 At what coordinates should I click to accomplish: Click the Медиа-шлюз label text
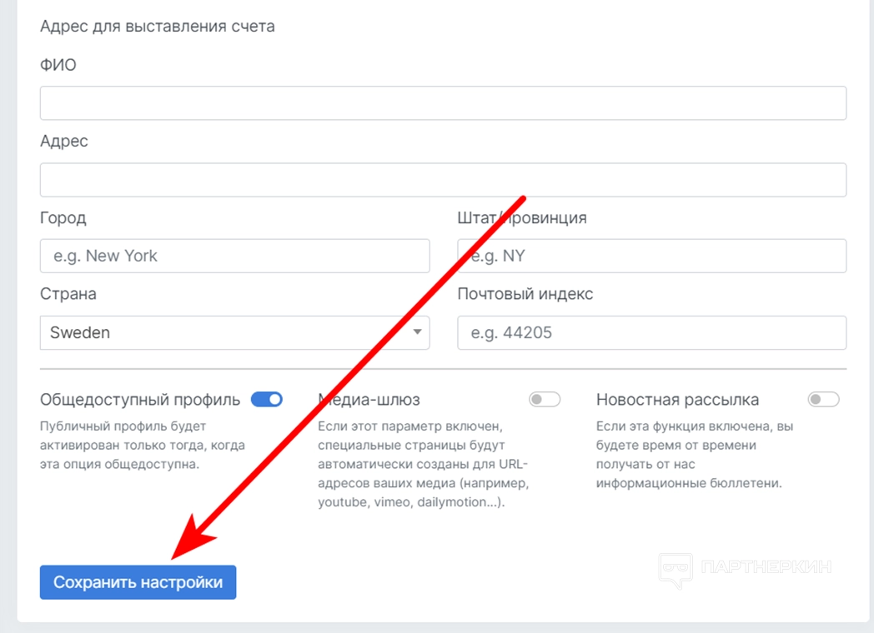pos(369,400)
